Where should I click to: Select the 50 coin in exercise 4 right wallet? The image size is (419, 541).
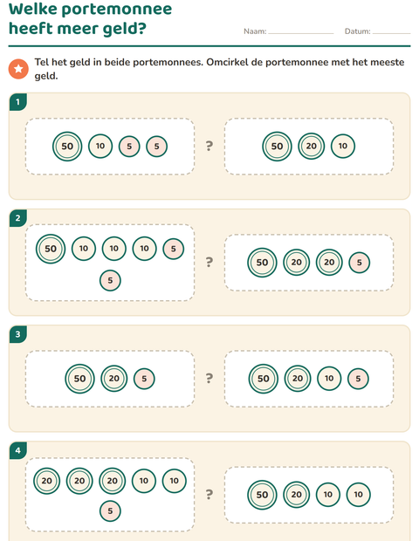[x=262, y=495]
